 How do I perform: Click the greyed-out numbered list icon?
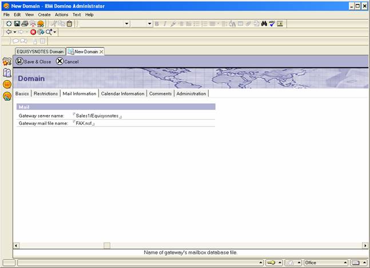pyautogui.click(x=205, y=24)
